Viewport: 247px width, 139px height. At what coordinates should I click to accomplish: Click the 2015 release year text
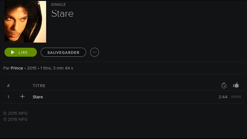(x=32, y=68)
